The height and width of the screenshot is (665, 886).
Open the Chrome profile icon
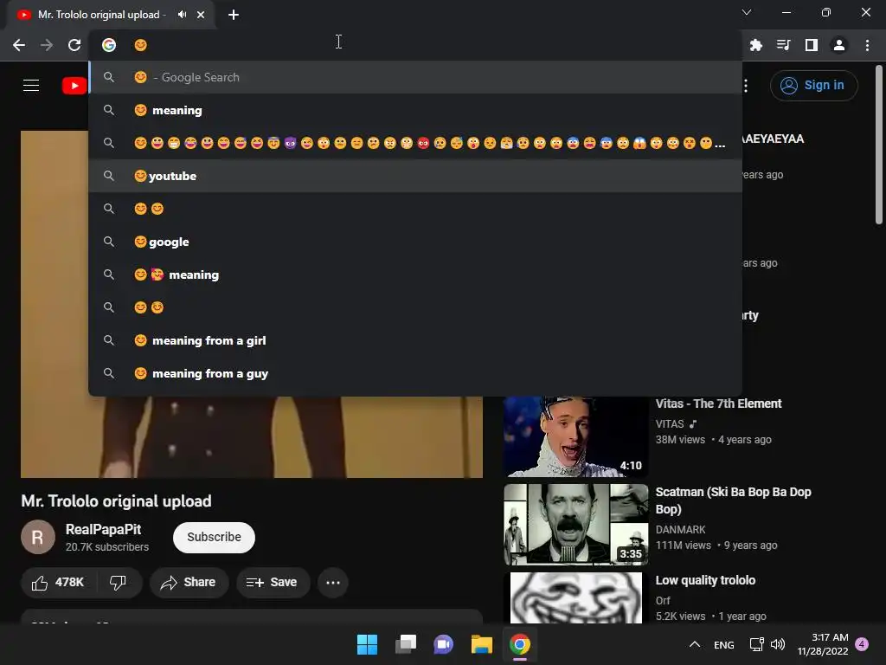(839, 45)
